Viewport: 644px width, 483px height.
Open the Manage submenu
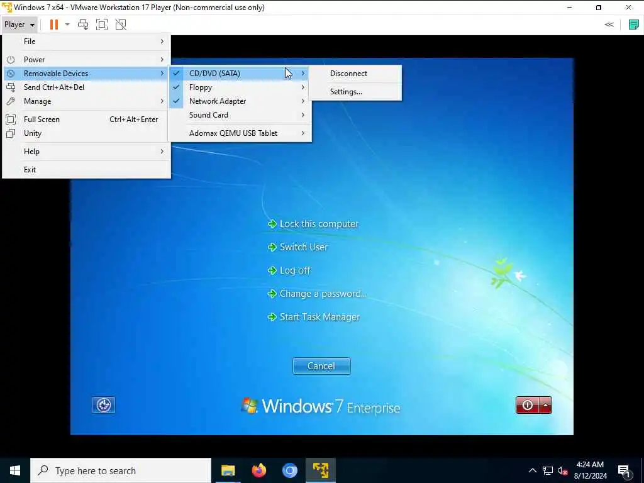click(x=87, y=101)
